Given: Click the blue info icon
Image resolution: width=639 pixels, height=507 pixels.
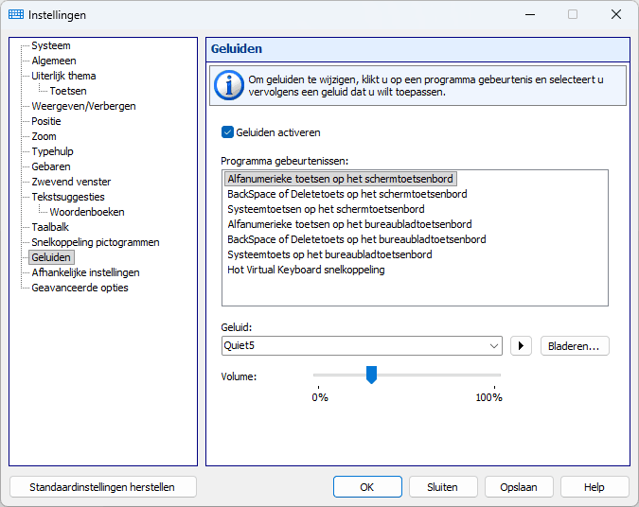Looking at the screenshot, I should pos(229,85).
